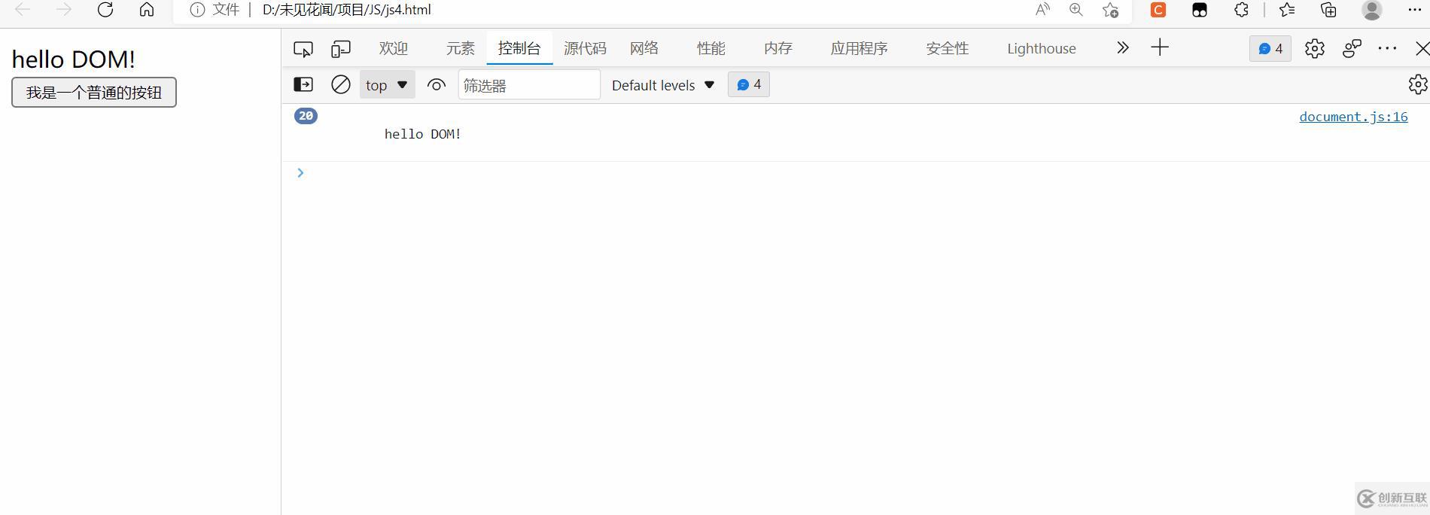Click the send feedback icon
Screen dimensions: 1430x515
[x=1352, y=48]
